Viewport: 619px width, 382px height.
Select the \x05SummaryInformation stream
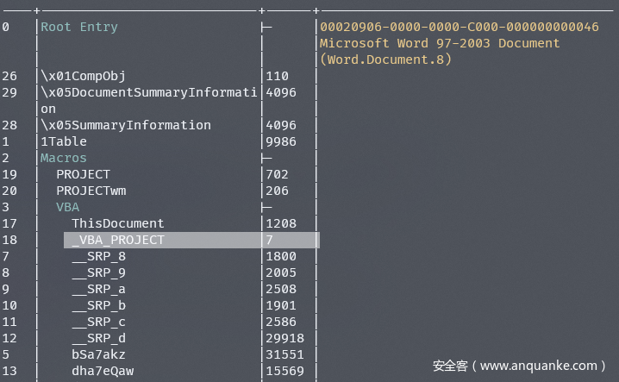[x=126, y=125]
